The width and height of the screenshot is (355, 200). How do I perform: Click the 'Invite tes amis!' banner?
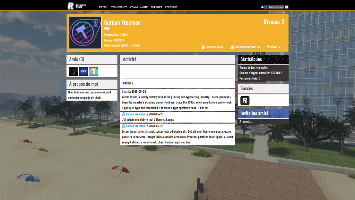click(263, 114)
